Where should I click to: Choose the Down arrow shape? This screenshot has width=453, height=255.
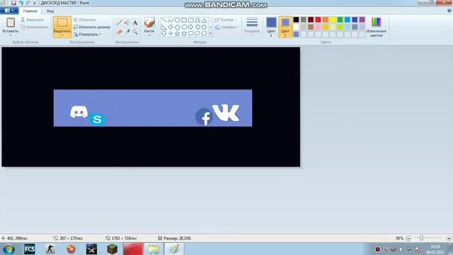[164, 33]
